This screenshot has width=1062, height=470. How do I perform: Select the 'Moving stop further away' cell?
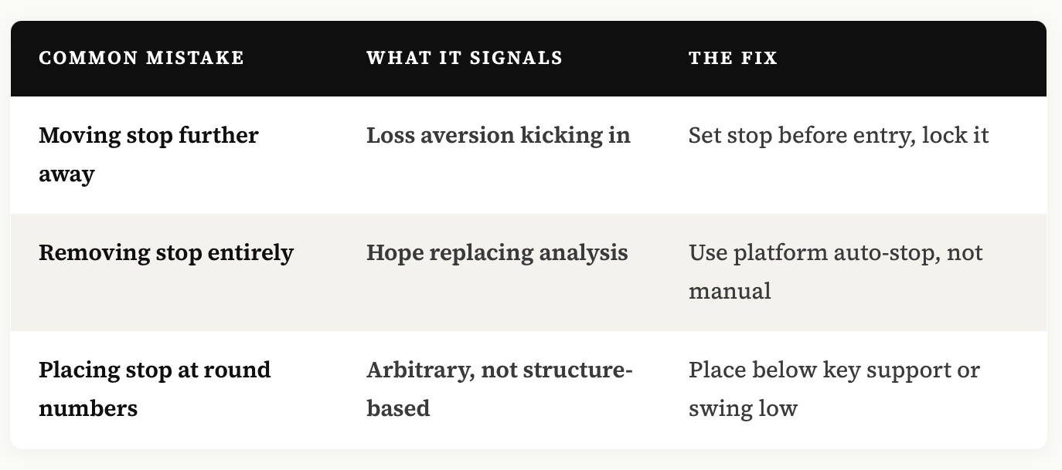148,154
